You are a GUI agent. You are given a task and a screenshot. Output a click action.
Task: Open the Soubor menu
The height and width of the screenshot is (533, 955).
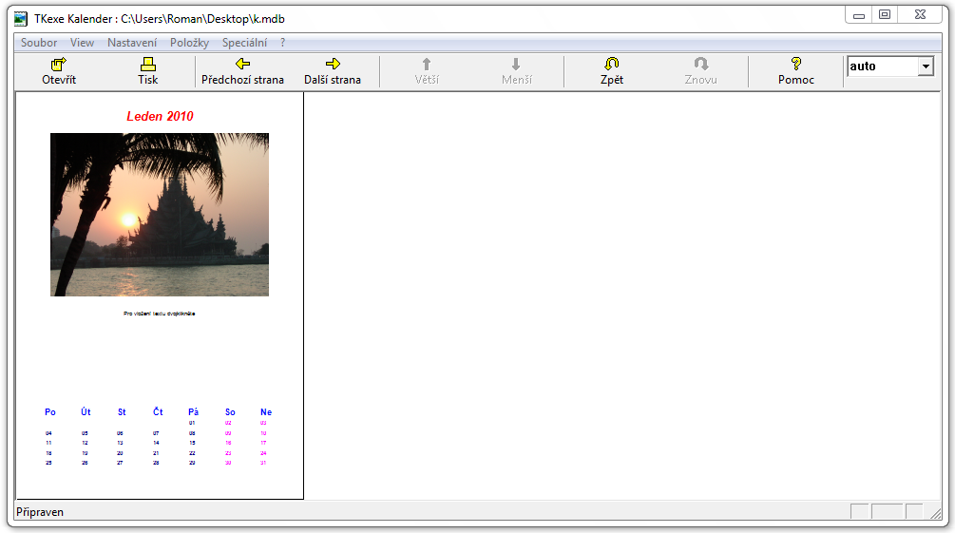click(39, 43)
